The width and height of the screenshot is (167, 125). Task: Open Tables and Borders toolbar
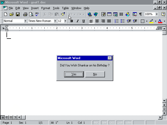(103, 14)
